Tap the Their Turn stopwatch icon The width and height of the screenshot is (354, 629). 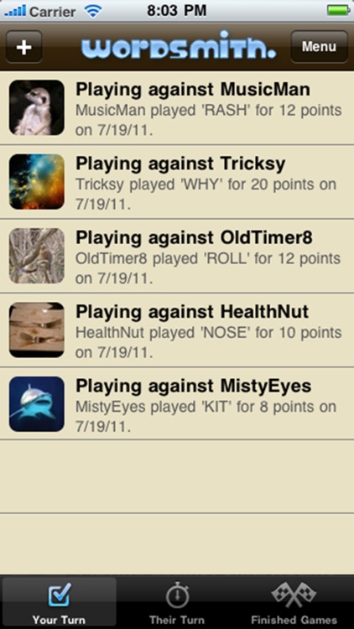[x=177, y=595]
